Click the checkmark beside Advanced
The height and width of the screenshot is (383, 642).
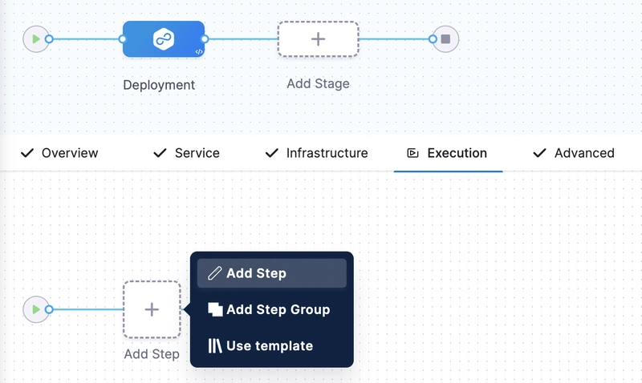pyautogui.click(x=539, y=153)
